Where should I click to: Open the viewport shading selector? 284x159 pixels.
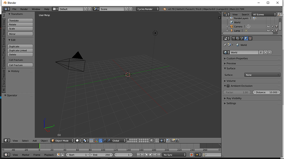78,141
